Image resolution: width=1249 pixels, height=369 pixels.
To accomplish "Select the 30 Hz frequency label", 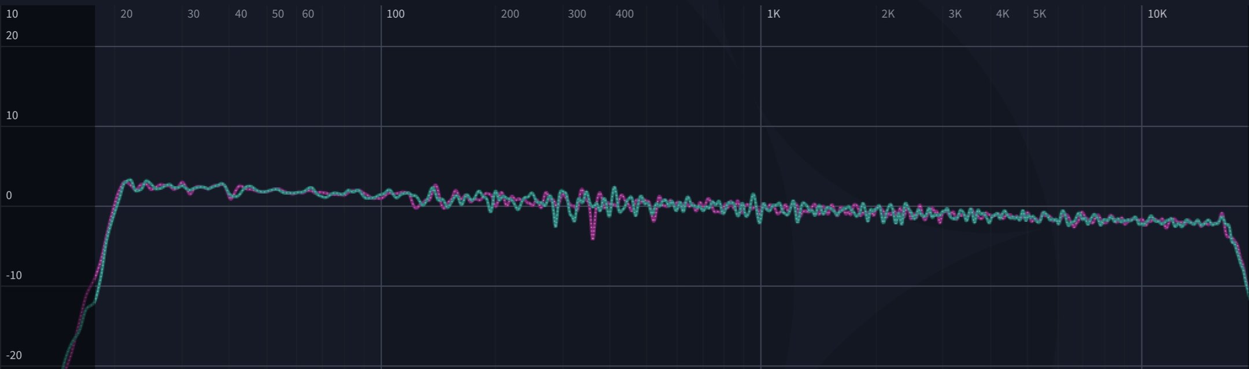I will (x=193, y=14).
